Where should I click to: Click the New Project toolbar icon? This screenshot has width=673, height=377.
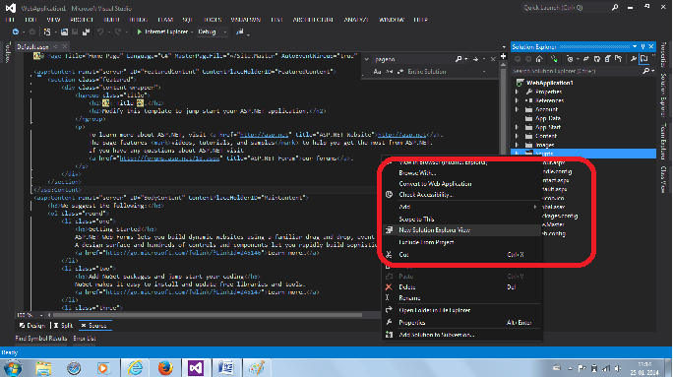(x=47, y=31)
